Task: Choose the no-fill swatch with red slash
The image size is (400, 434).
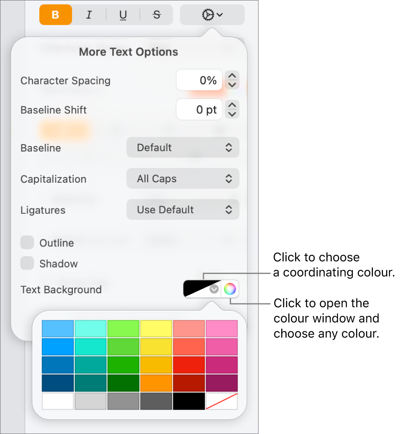Action: click(221, 400)
